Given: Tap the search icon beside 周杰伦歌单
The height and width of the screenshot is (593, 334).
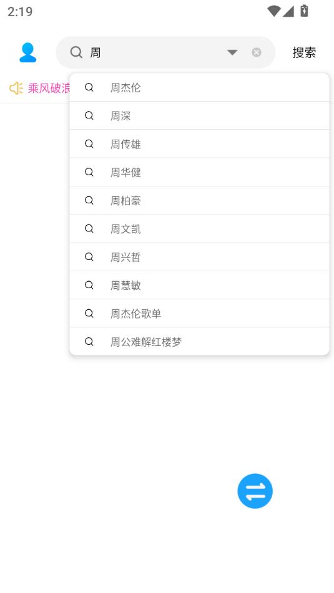Looking at the screenshot, I should pyautogui.click(x=89, y=313).
